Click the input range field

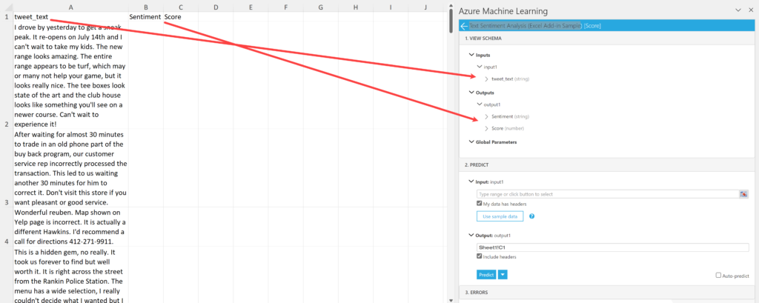point(608,194)
